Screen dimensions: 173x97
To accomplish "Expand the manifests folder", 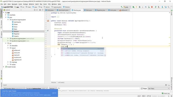I will point(6,15).
